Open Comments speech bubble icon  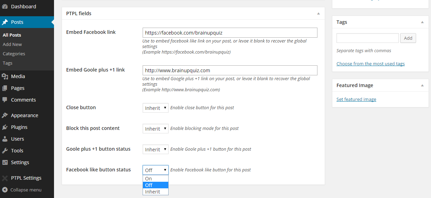[5, 100]
